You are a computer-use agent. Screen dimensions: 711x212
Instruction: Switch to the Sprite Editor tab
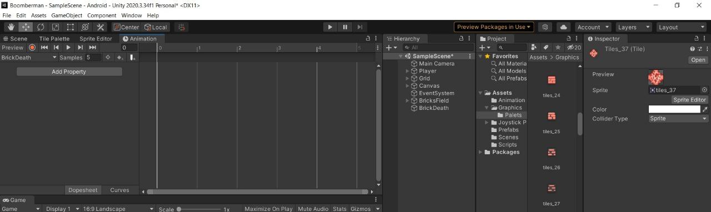[x=96, y=39]
